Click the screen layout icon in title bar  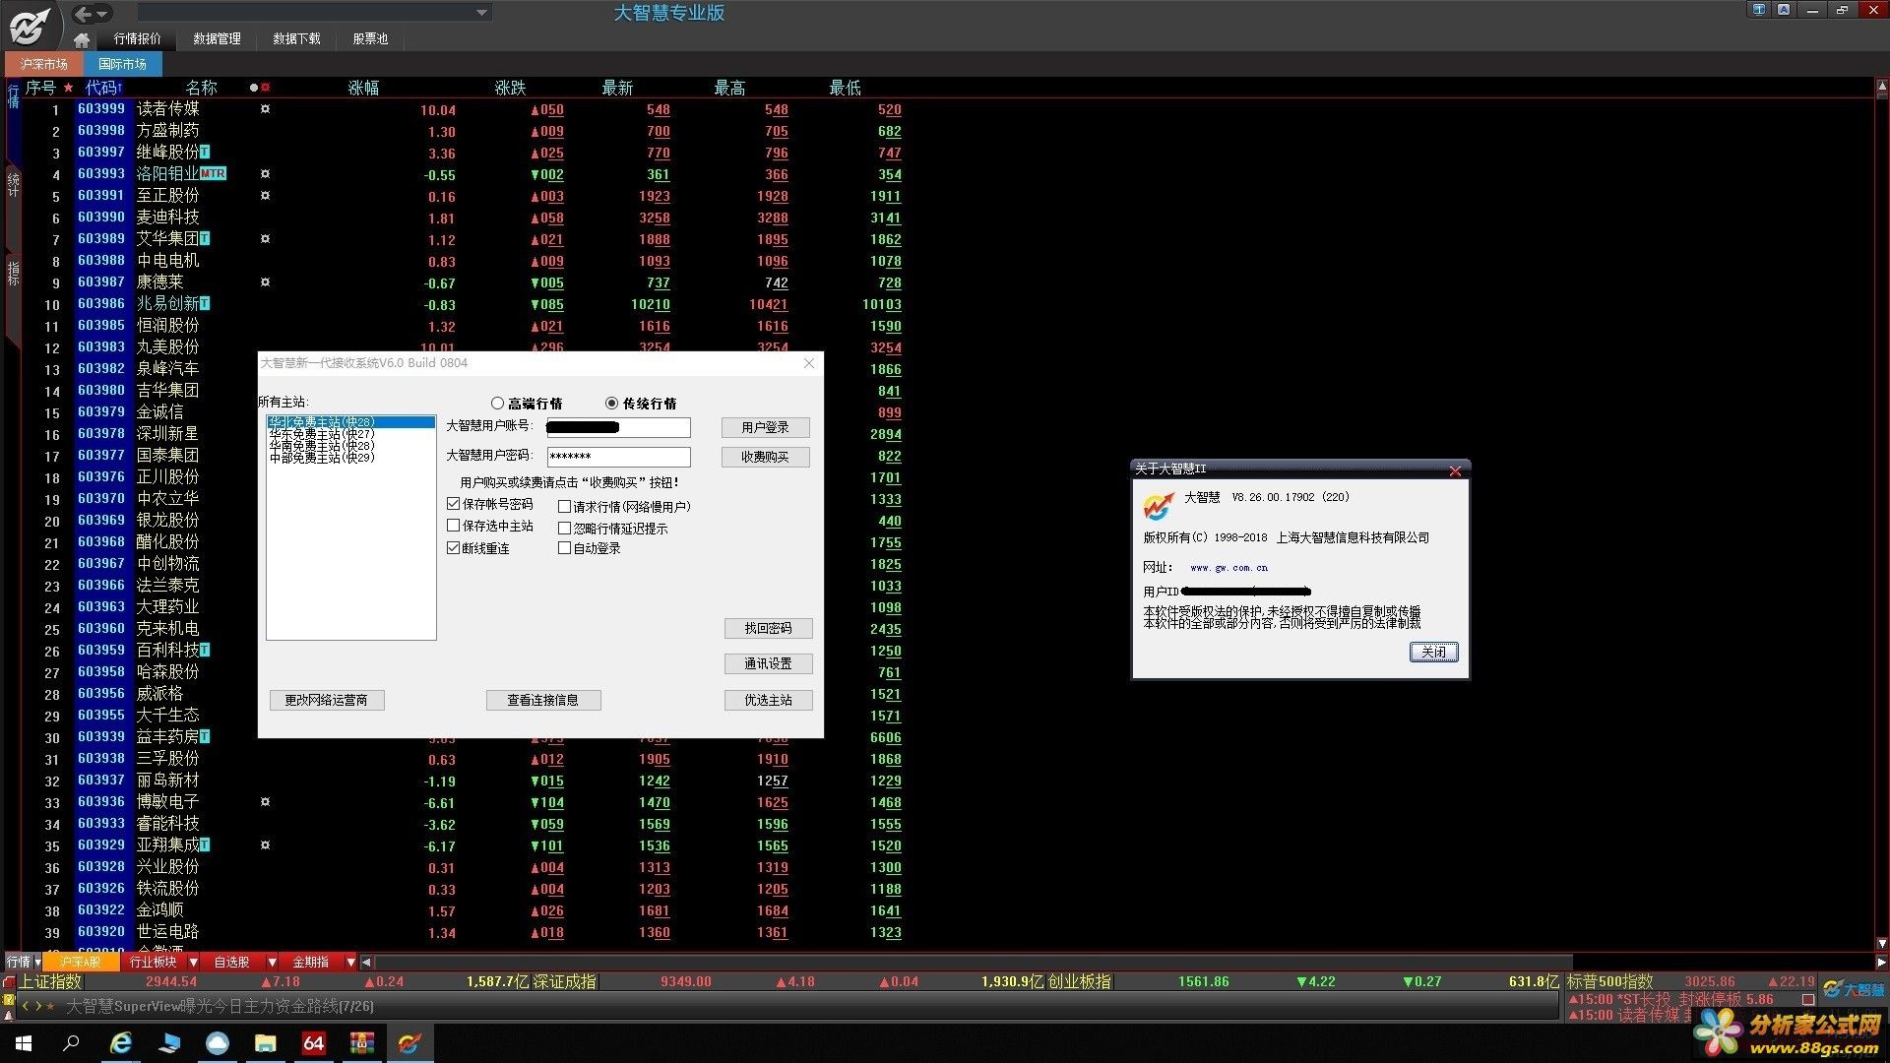1760,10
